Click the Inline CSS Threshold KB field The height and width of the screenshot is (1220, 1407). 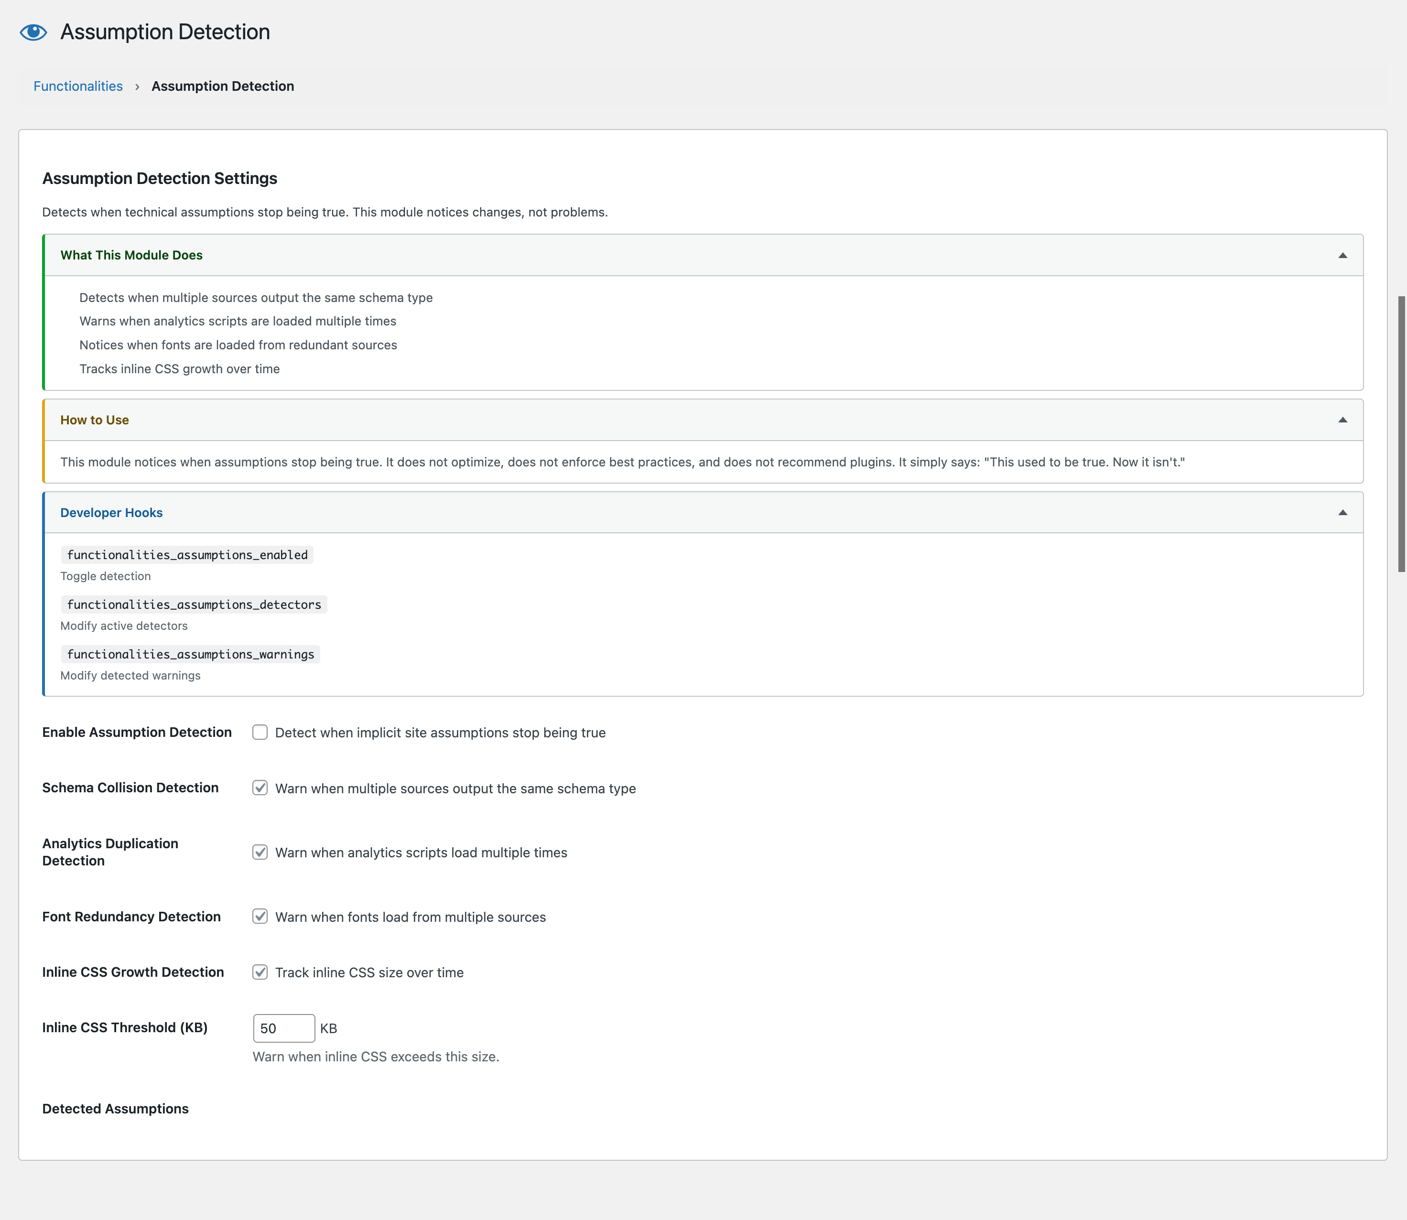tap(283, 1028)
